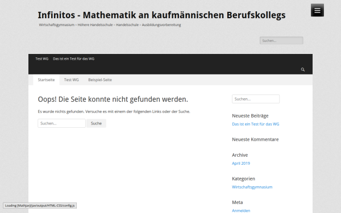
Task: Click the MathJax loading status message
Action: 40,206
